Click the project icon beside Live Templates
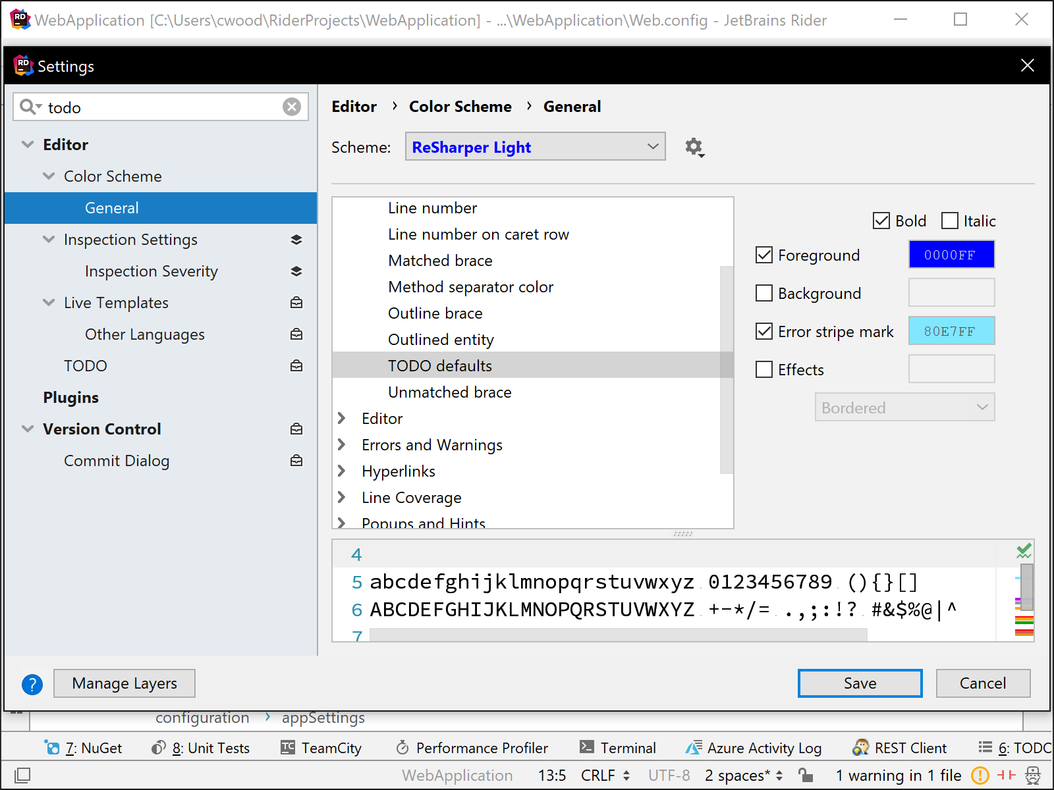1054x790 pixels. pos(296,303)
